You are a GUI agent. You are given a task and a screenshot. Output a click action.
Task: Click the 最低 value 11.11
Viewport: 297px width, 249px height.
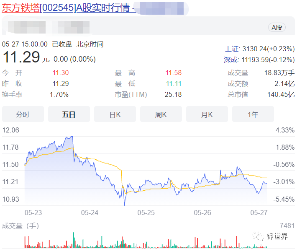(174, 83)
